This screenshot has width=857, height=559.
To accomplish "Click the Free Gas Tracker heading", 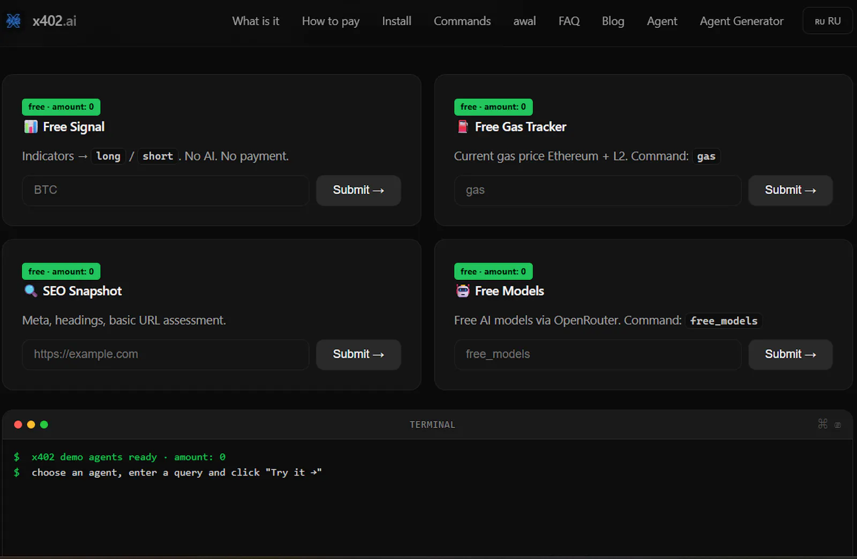I will 520,127.
